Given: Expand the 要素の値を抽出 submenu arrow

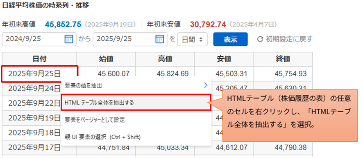Looking at the screenshot, I should (x=206, y=86).
